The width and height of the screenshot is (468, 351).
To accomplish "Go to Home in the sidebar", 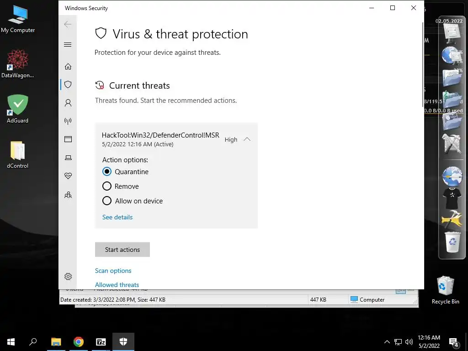I will pos(68,66).
